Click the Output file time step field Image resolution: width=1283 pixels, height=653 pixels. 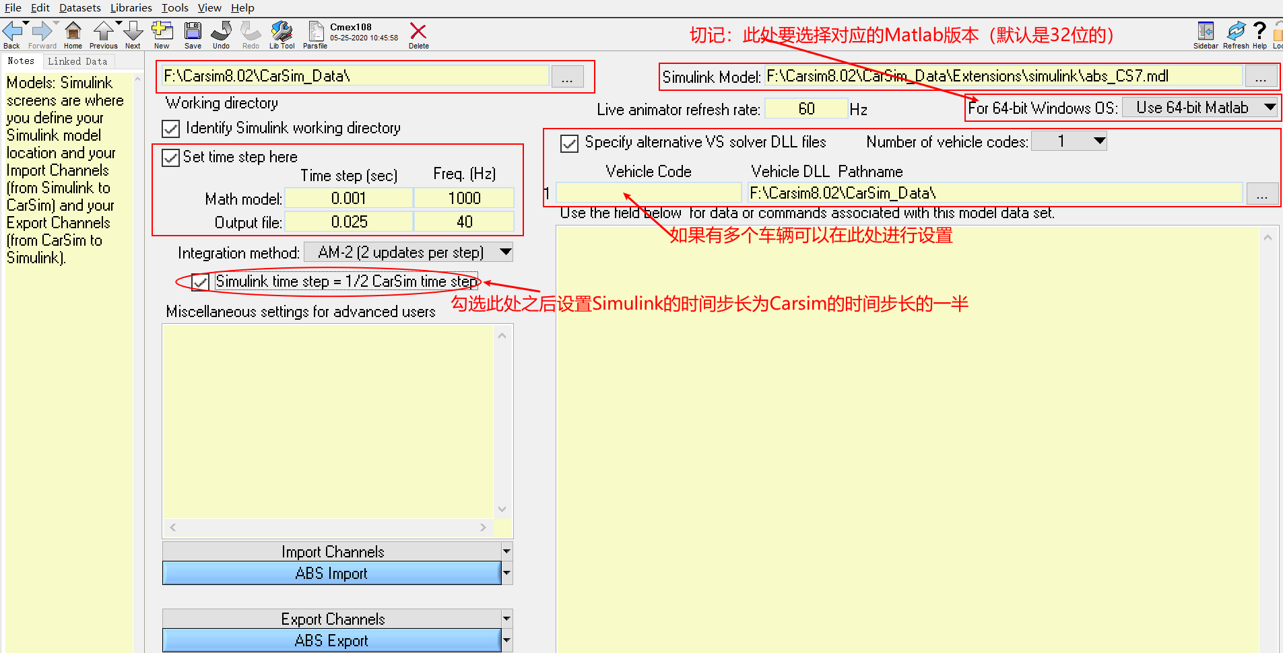[x=349, y=222]
